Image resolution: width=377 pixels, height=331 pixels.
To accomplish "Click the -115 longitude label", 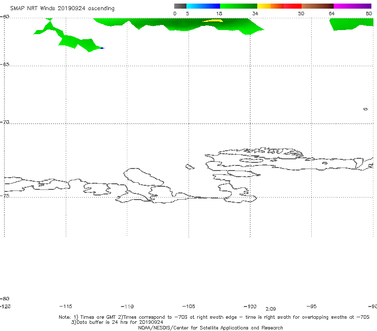I will (66, 307).
